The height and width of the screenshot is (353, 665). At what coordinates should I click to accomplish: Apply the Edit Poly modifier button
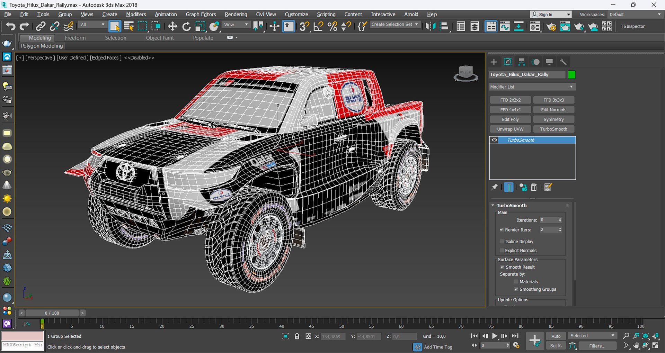pyautogui.click(x=510, y=119)
